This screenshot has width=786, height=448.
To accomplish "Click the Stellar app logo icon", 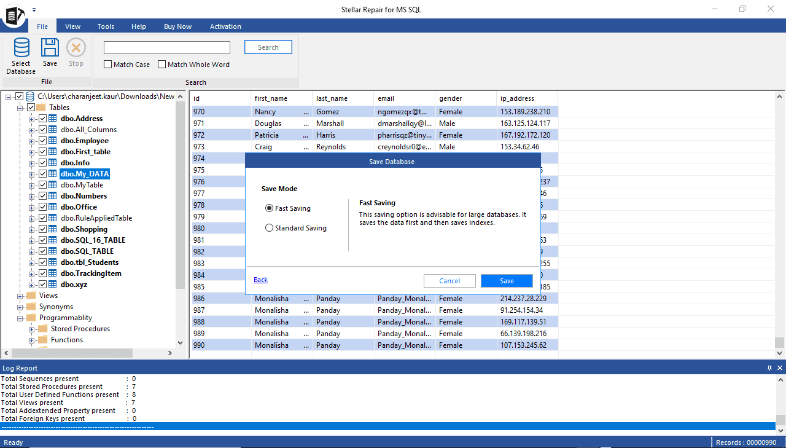I will click(14, 15).
